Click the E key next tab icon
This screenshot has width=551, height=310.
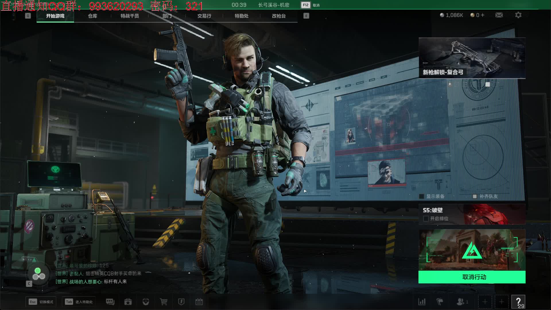pyautogui.click(x=306, y=16)
